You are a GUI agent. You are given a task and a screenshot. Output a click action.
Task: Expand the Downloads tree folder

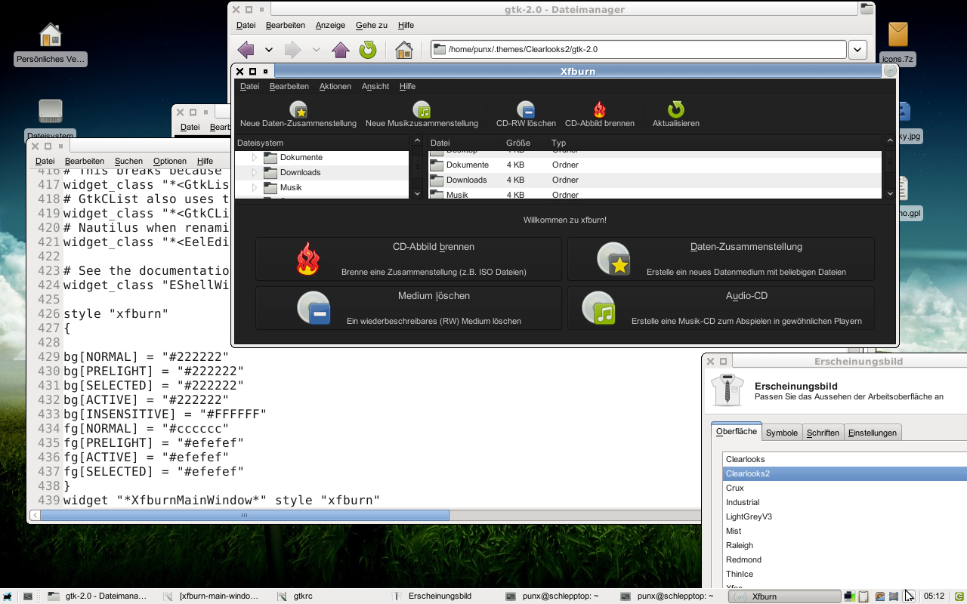click(255, 173)
